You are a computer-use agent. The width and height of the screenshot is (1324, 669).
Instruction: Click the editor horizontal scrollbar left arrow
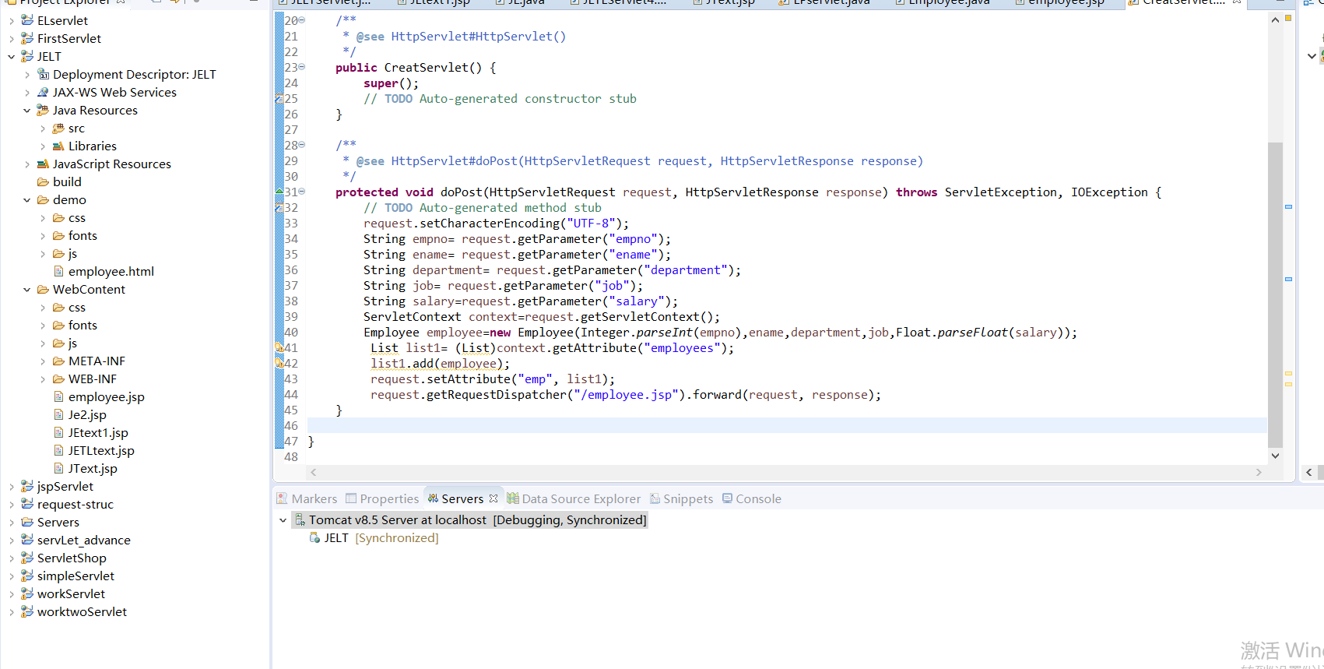[x=314, y=472]
